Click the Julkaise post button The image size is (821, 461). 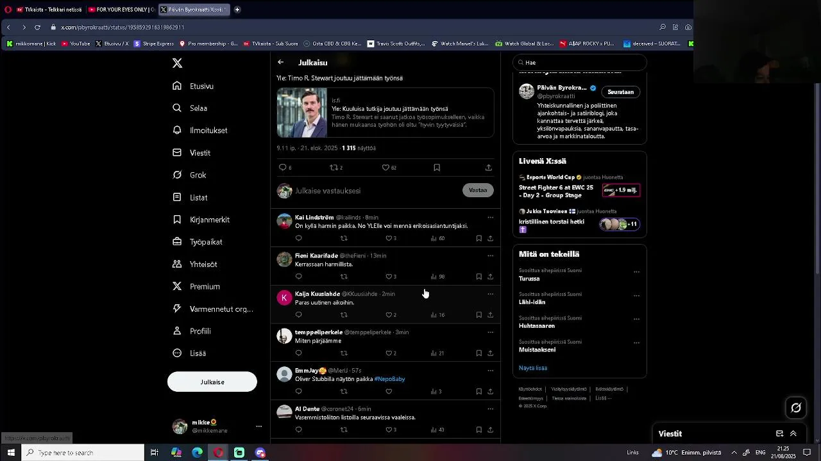[x=212, y=382]
